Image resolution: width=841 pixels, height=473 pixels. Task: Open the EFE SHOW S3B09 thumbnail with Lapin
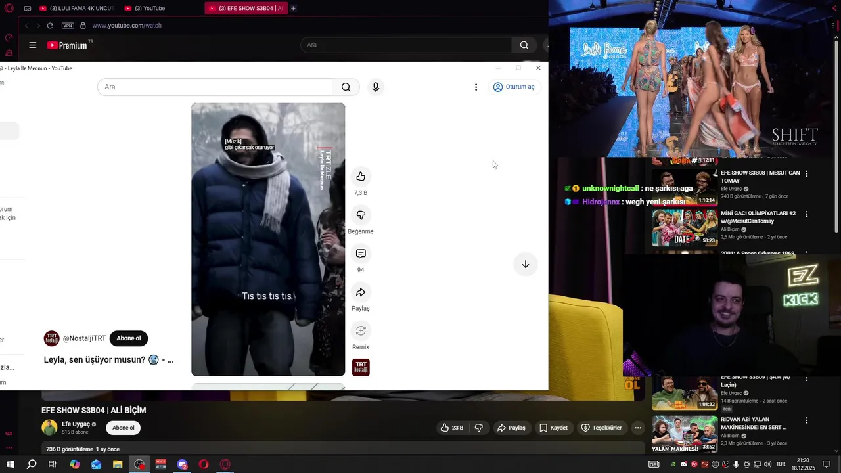(x=685, y=393)
